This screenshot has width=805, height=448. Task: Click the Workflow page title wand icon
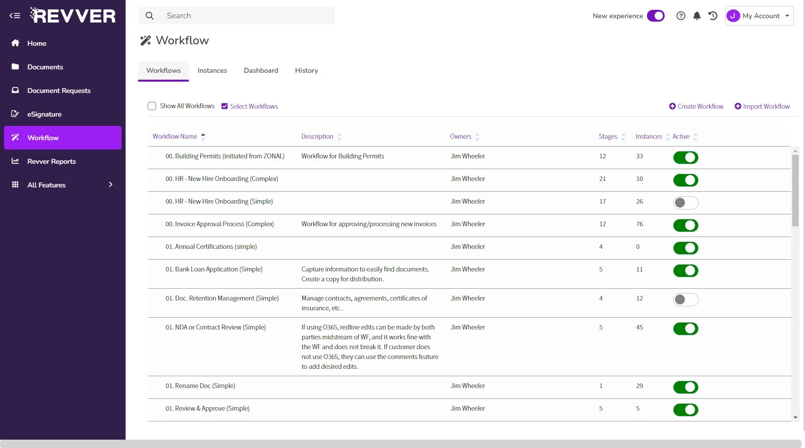click(x=145, y=40)
